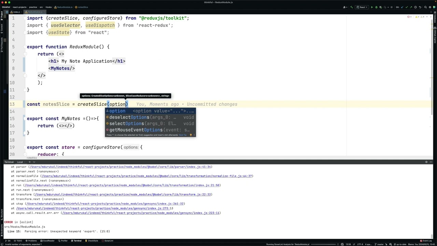Open the transform.js:22:33 link

click(123, 194)
